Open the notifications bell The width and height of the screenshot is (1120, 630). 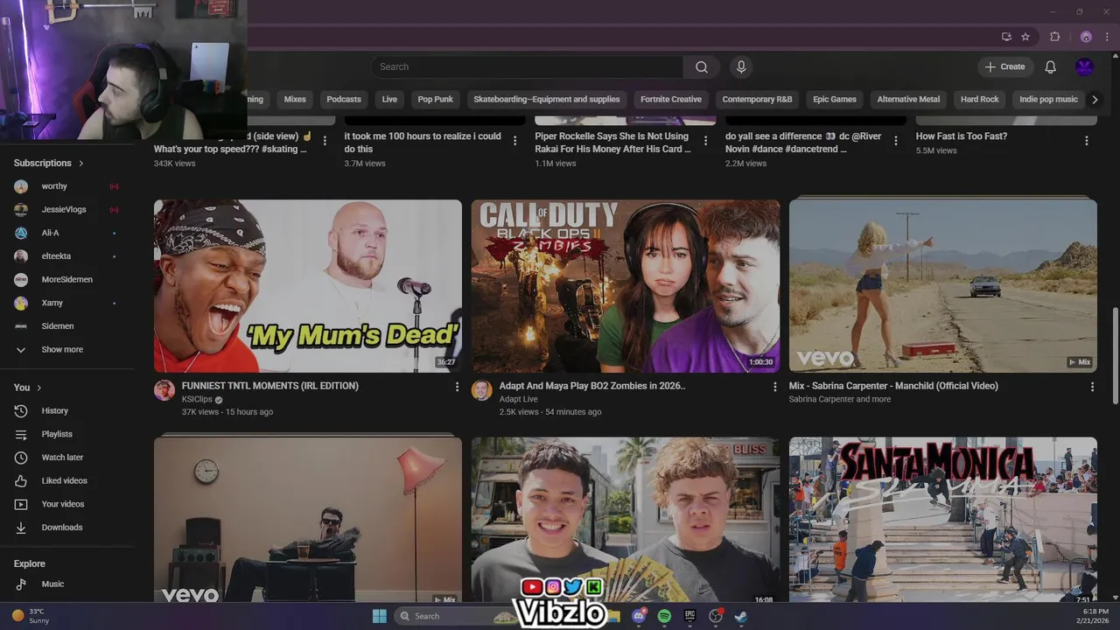[1051, 66]
